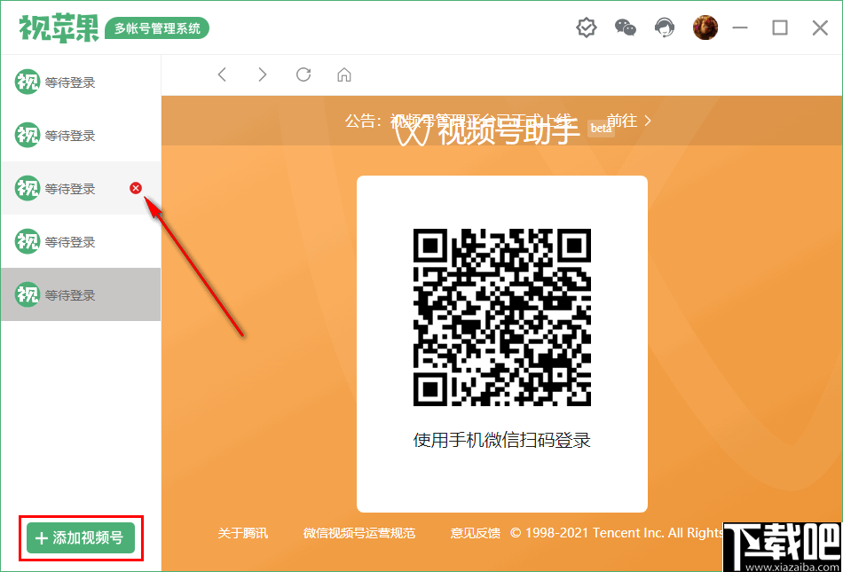
Task: Remove the third 等待登录 account with the red X
Action: 135,188
